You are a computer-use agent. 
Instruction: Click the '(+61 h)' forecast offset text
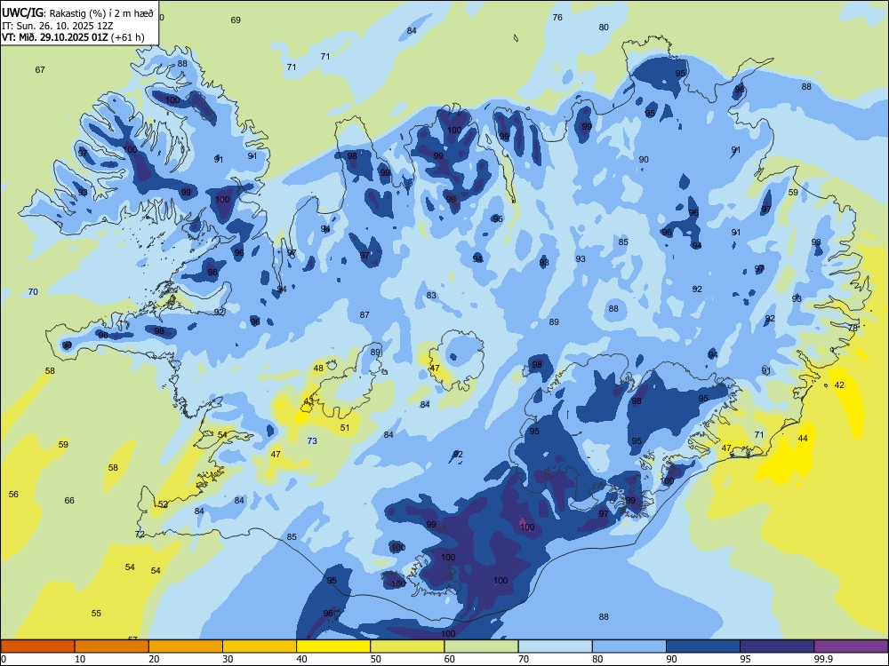pos(127,37)
